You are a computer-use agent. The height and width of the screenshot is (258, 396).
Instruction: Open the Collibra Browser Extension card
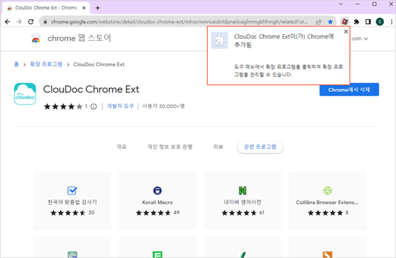coord(327,200)
